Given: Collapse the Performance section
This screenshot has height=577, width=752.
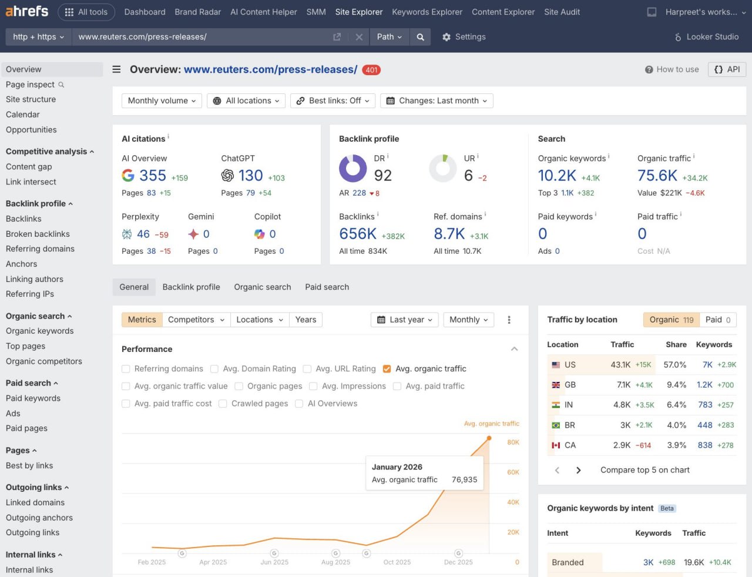Looking at the screenshot, I should click(x=515, y=349).
